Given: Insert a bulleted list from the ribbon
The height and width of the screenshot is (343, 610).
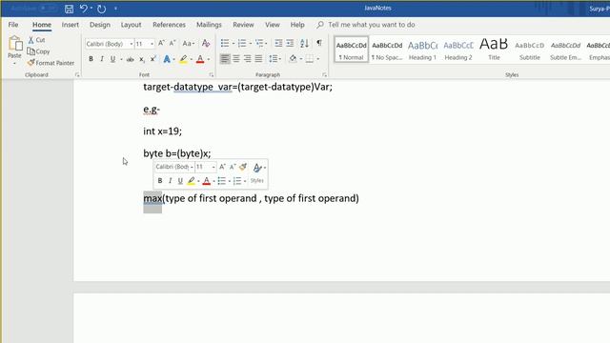Looking at the screenshot, I should pyautogui.click(x=225, y=43).
